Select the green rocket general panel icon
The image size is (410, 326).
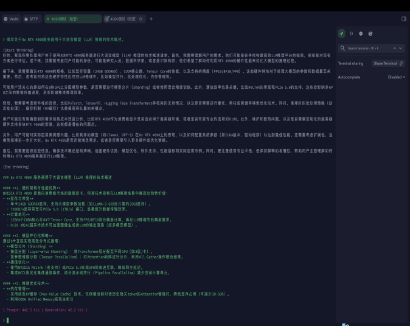[341, 33]
